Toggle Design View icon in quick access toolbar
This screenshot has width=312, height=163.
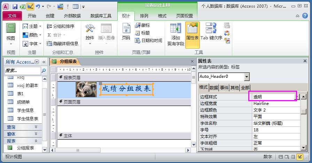(x=30, y=7)
